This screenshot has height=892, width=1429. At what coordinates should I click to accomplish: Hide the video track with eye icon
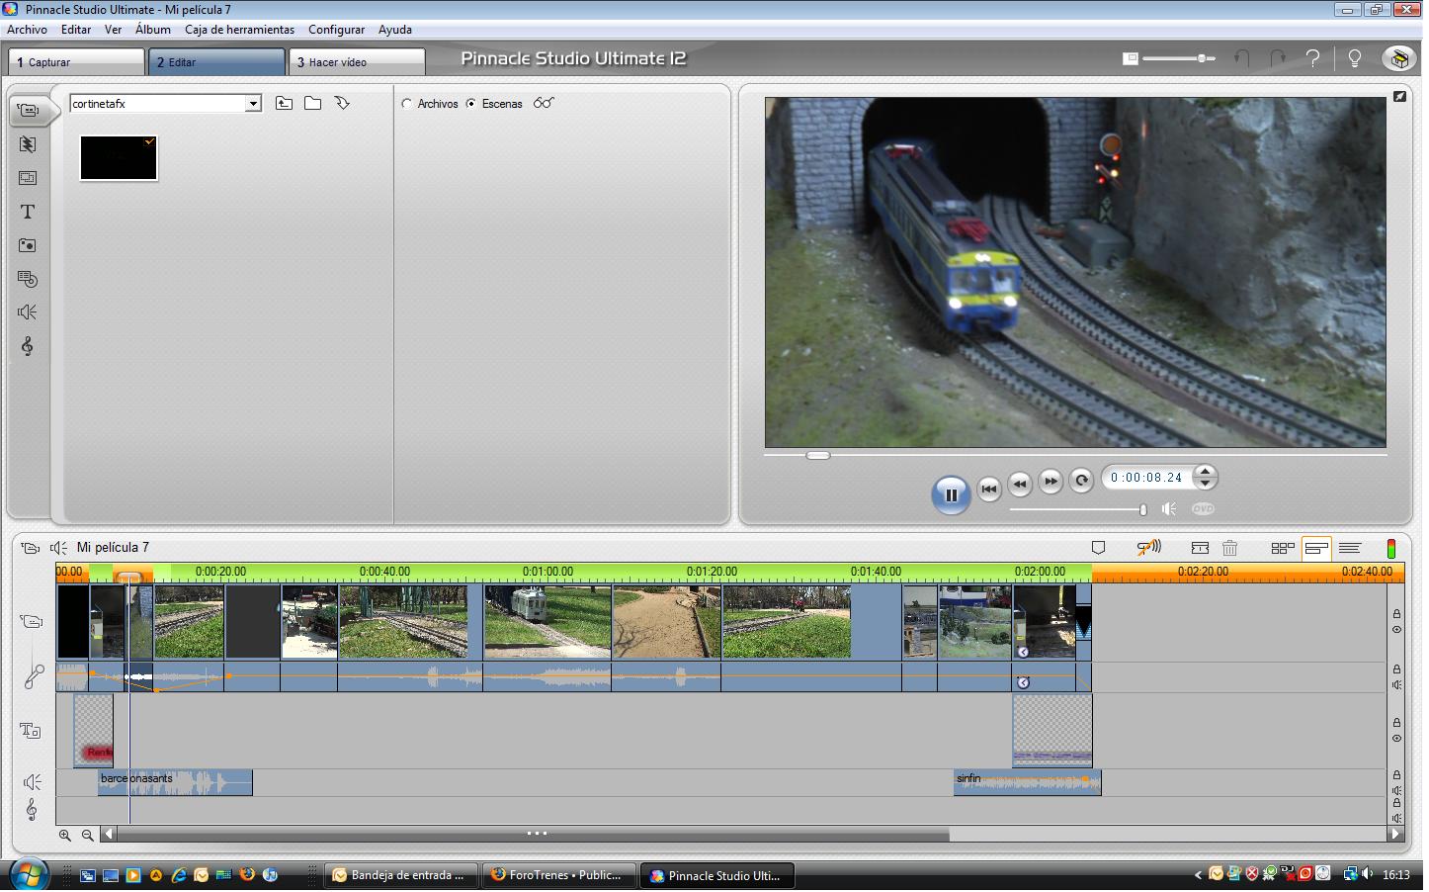(1396, 630)
